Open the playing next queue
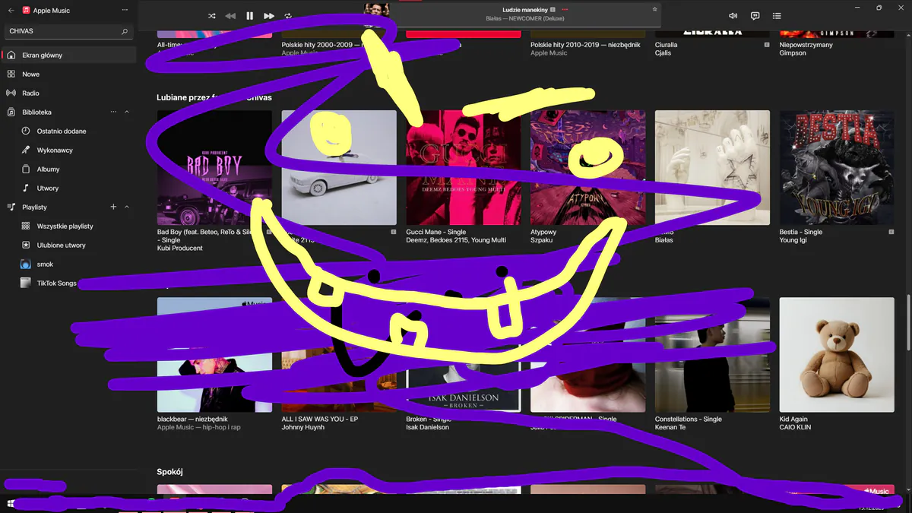The width and height of the screenshot is (912, 513). click(x=777, y=16)
